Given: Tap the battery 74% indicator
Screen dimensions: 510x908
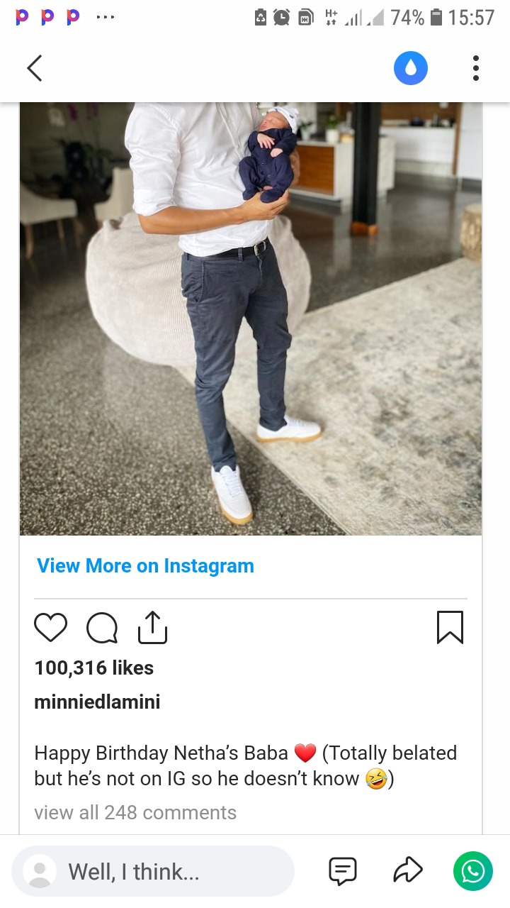Looking at the screenshot, I should 416,17.
